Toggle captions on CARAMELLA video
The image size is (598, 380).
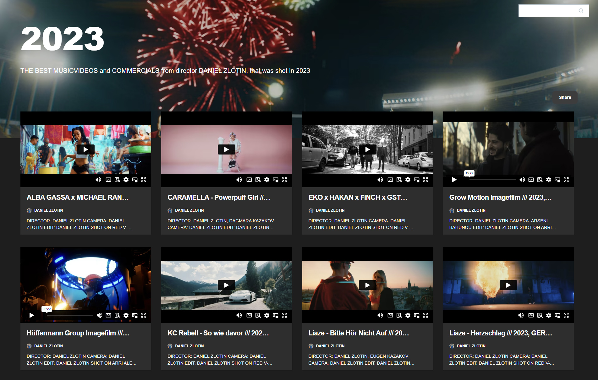249,180
